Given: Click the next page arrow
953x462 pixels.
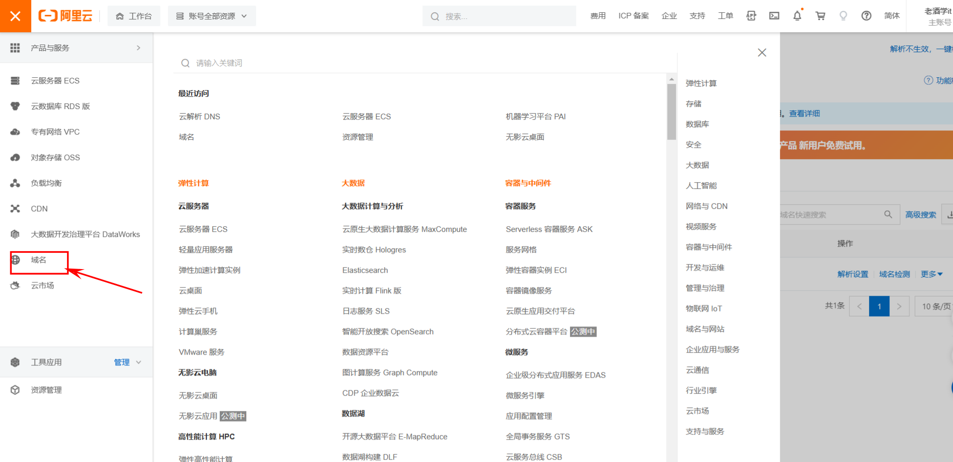Looking at the screenshot, I should point(899,306).
